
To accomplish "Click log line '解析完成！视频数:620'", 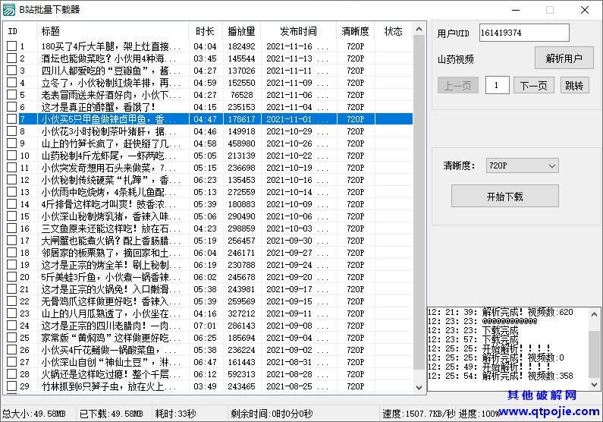I will coord(528,312).
